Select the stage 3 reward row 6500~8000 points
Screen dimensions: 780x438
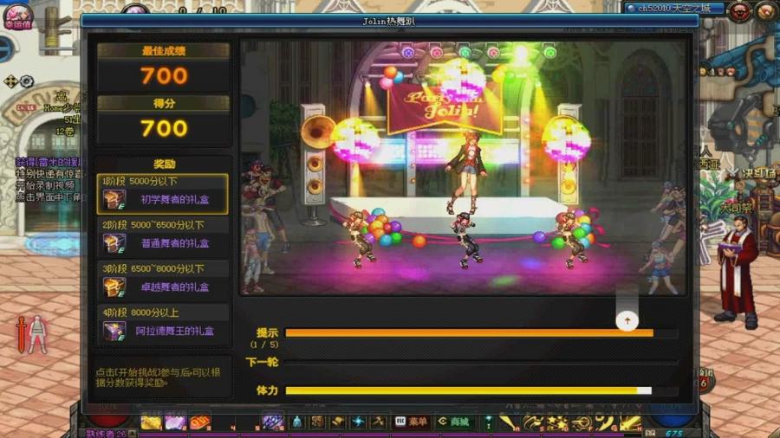click(163, 281)
